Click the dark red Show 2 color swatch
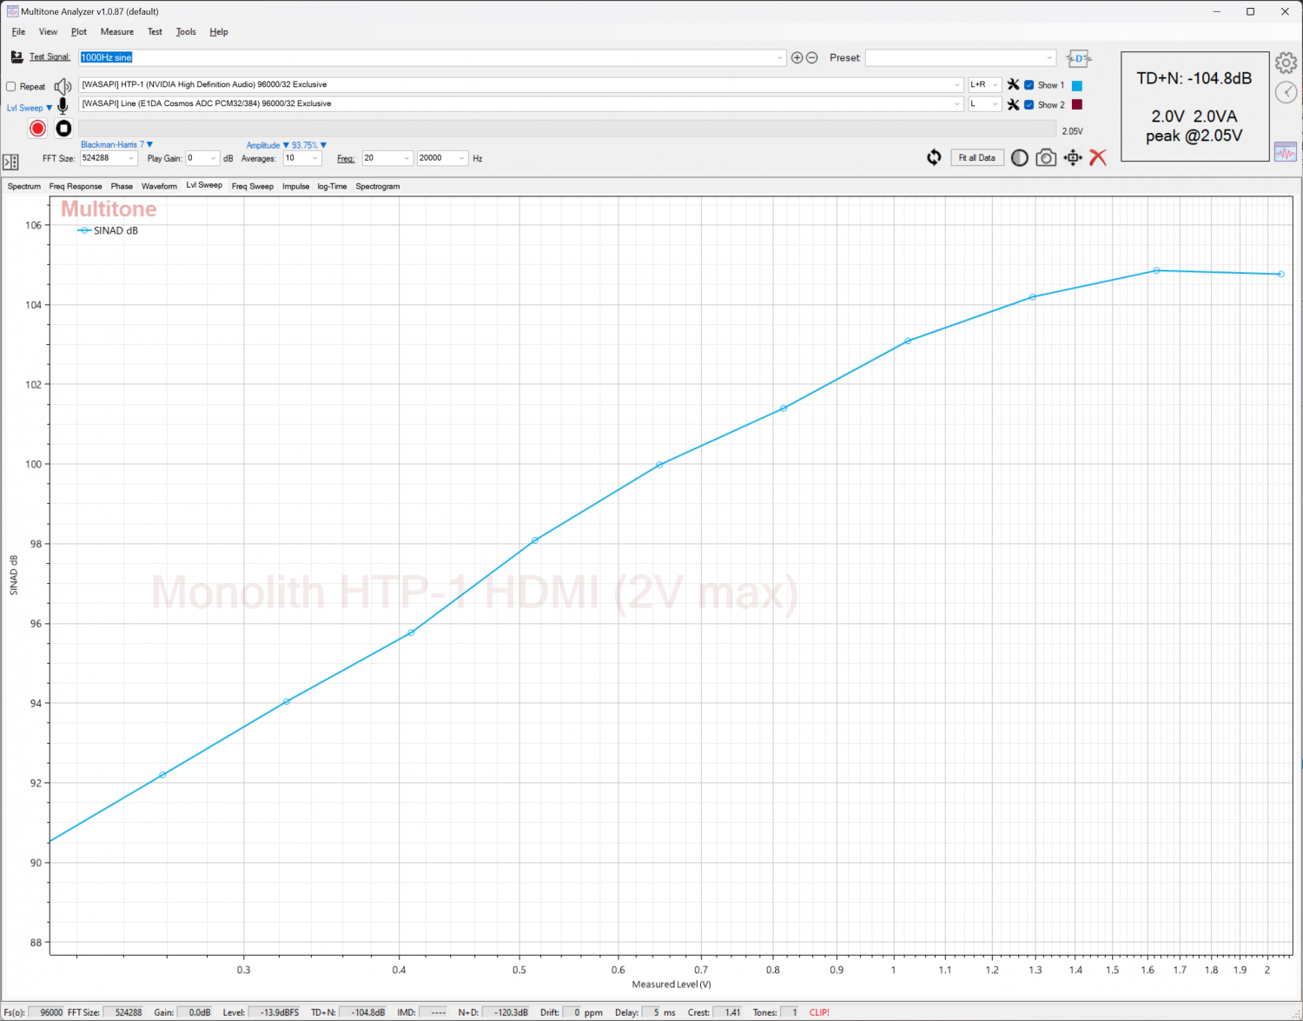 coord(1077,104)
